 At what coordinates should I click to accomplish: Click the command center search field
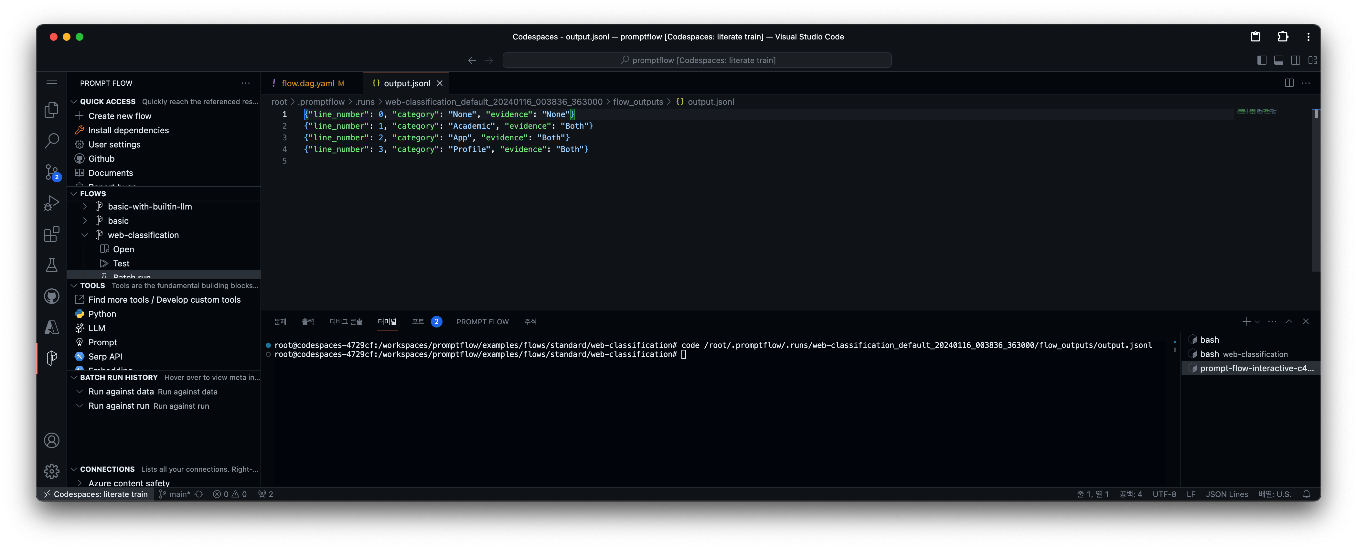pos(697,60)
